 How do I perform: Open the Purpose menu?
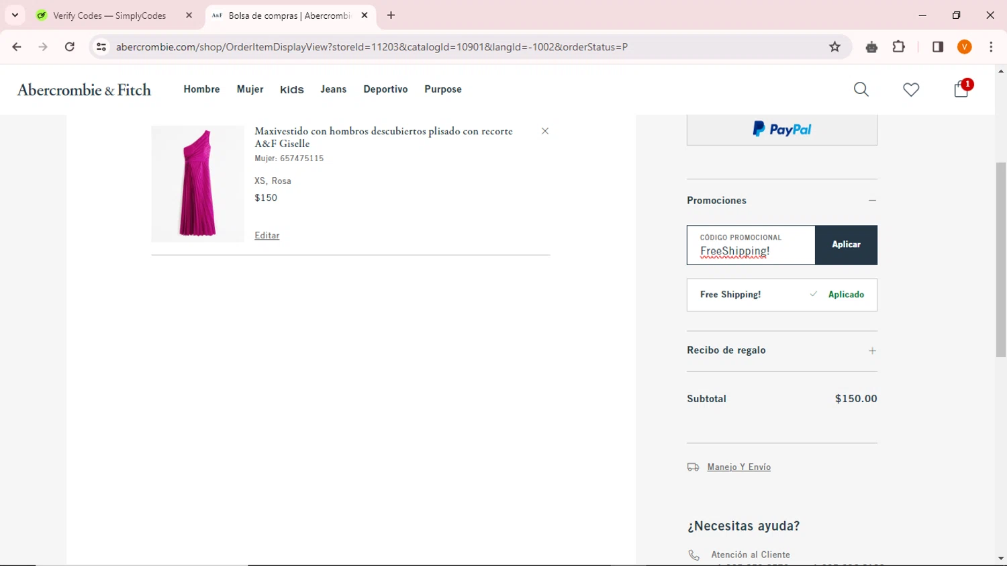click(443, 89)
